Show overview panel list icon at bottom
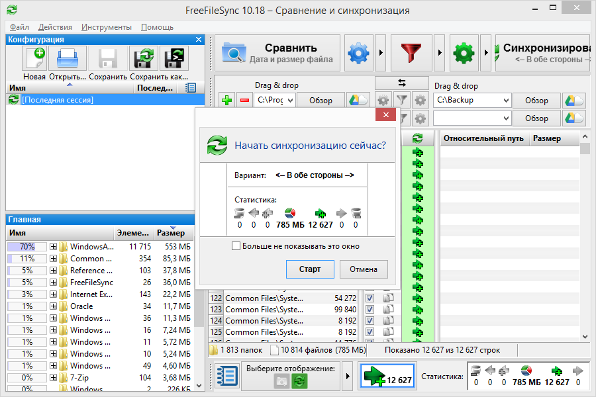The image size is (596, 397). coord(227,376)
